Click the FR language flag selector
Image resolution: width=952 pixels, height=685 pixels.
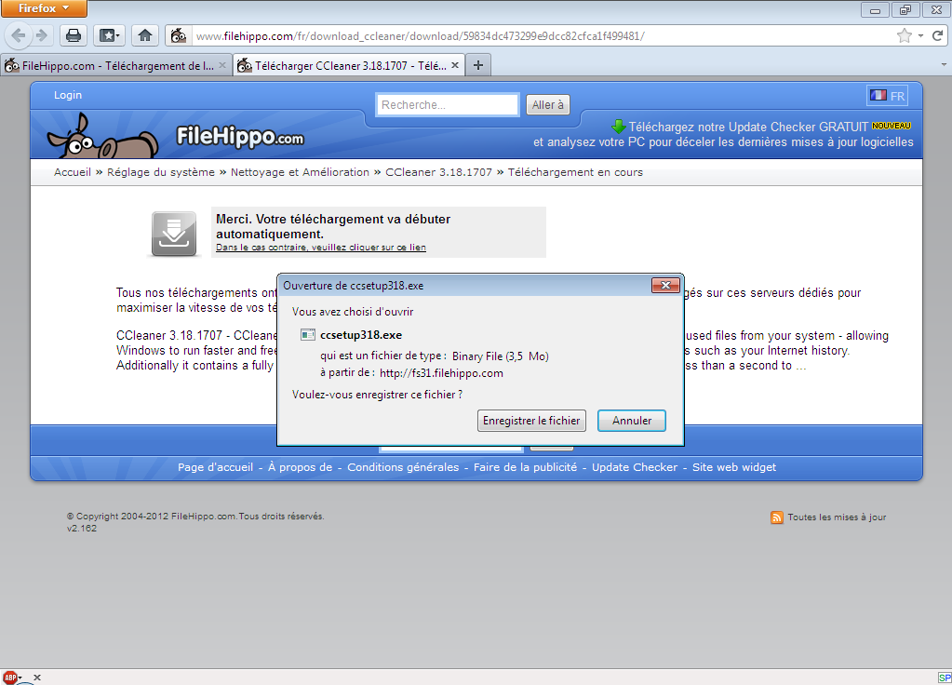click(887, 95)
